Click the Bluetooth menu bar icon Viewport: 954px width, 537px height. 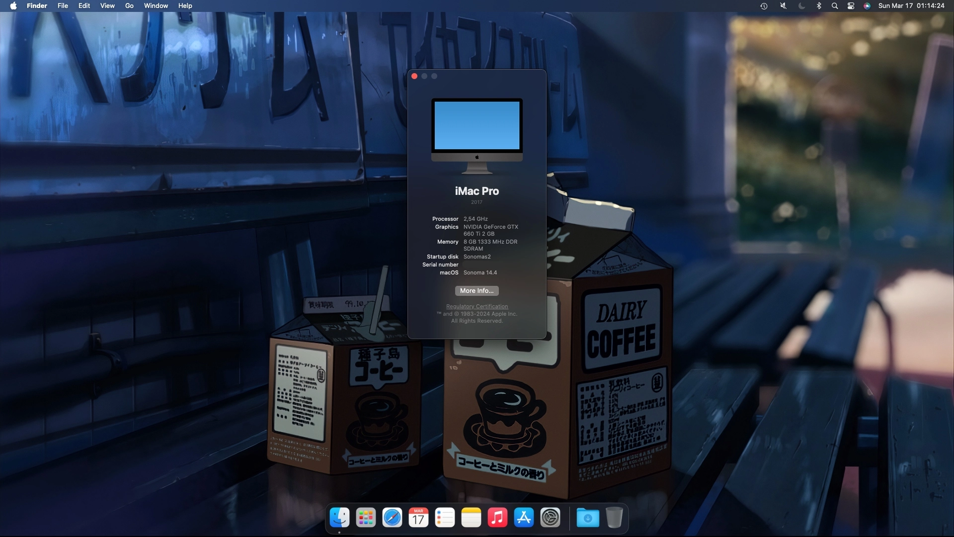(819, 6)
